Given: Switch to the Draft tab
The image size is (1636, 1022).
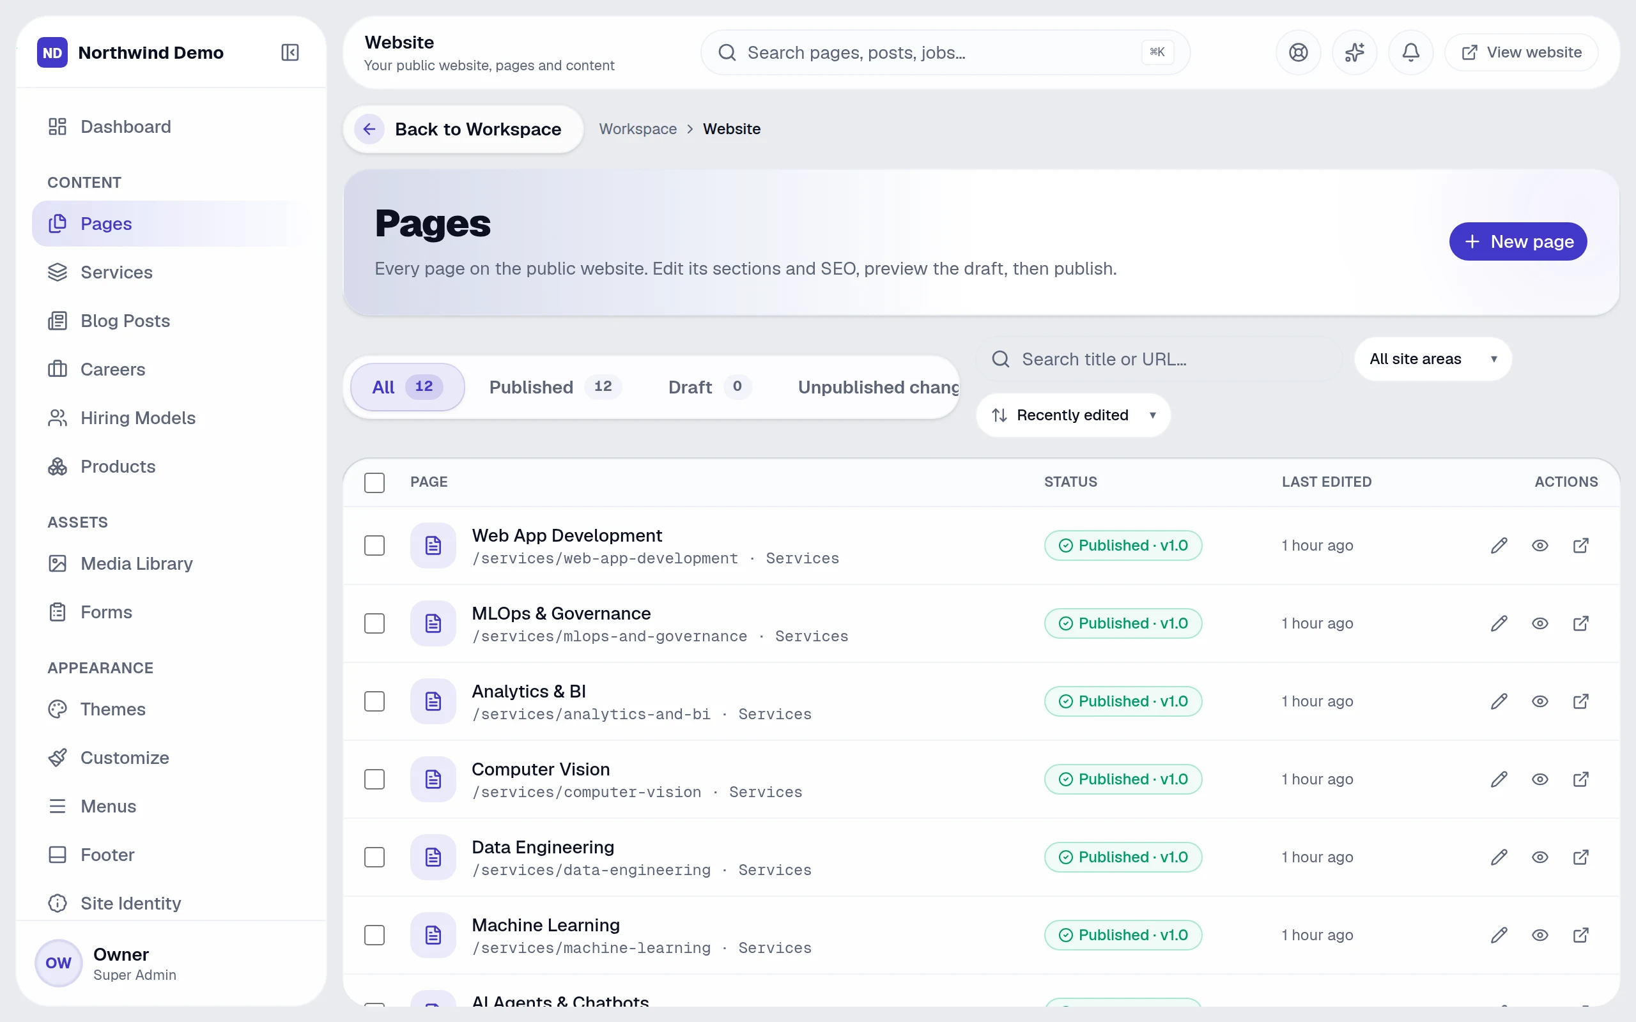Looking at the screenshot, I should (709, 387).
